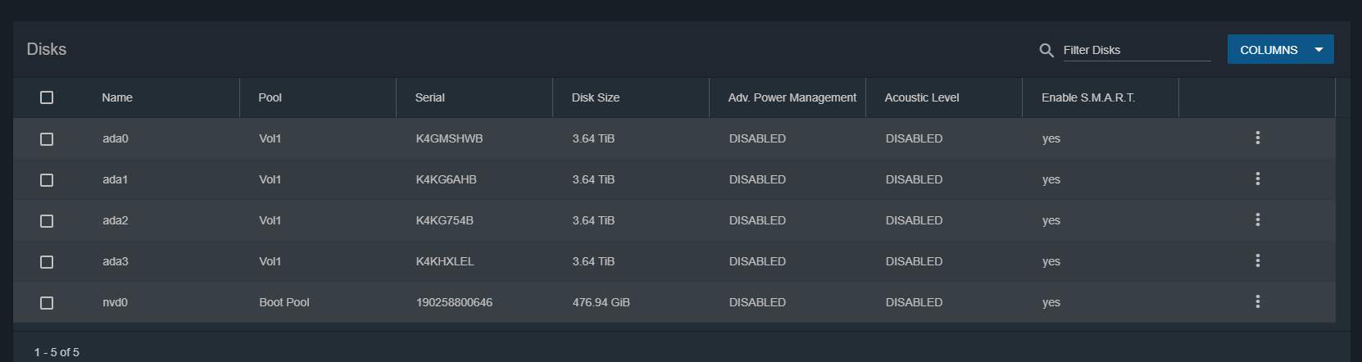The image size is (1362, 362).
Task: Open the three-dot menu for ada3
Action: click(1257, 261)
